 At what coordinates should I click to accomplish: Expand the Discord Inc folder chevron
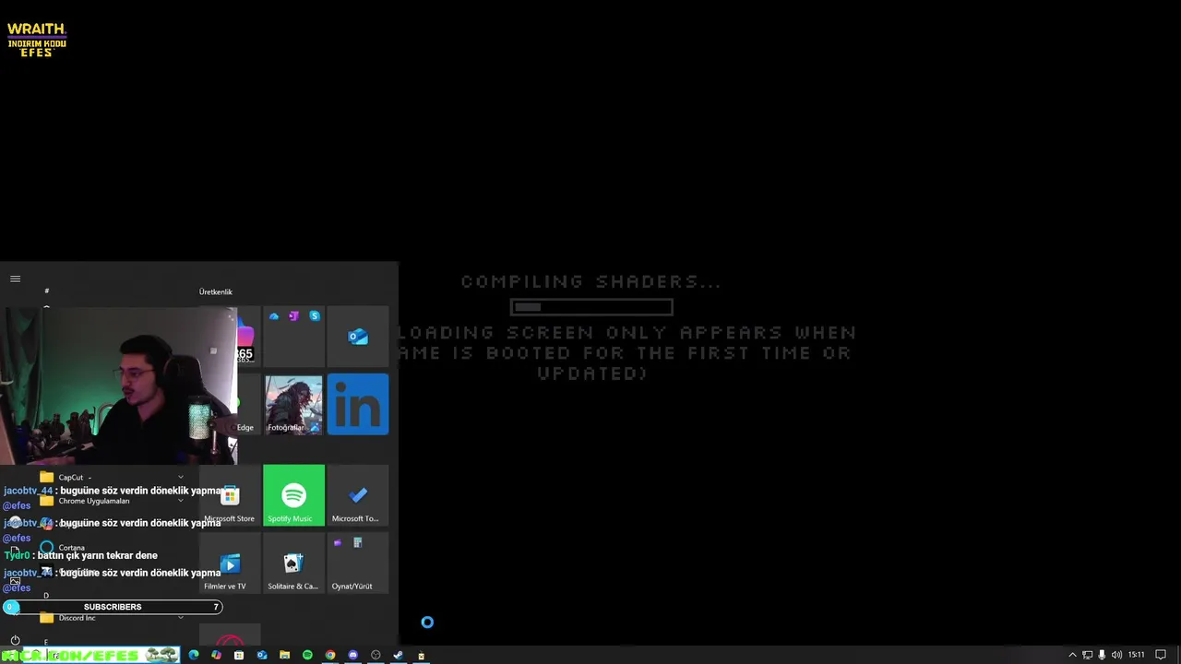click(x=181, y=618)
